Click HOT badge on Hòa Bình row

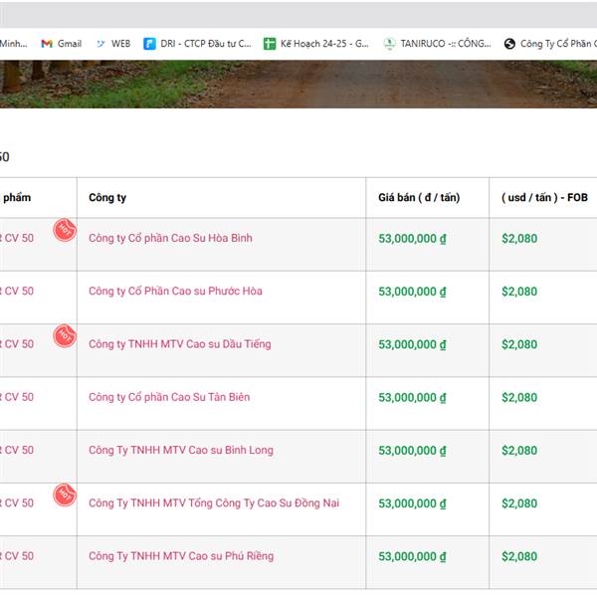[x=65, y=230]
